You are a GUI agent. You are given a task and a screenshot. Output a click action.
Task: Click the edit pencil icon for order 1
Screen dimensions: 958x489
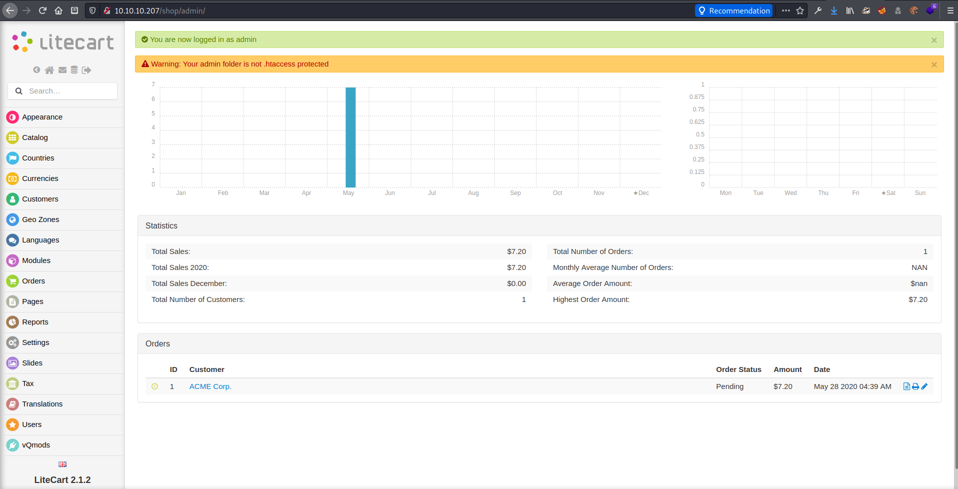coord(924,386)
